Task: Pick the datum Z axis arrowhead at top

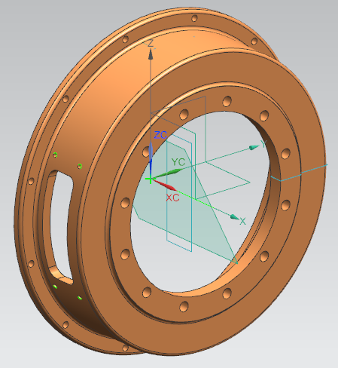Action: click(151, 54)
